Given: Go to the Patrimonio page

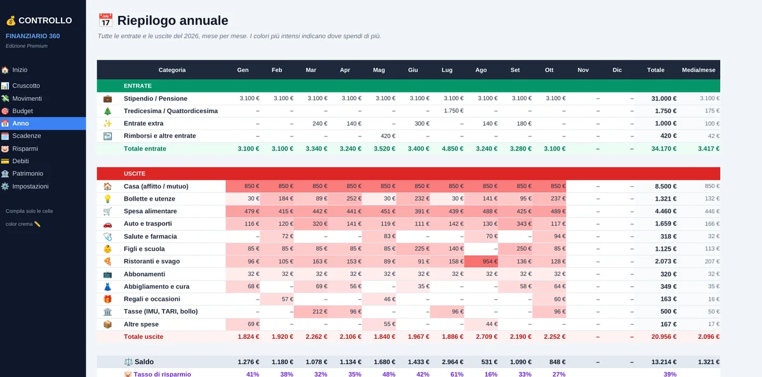Looking at the screenshot, I should click(43, 174).
